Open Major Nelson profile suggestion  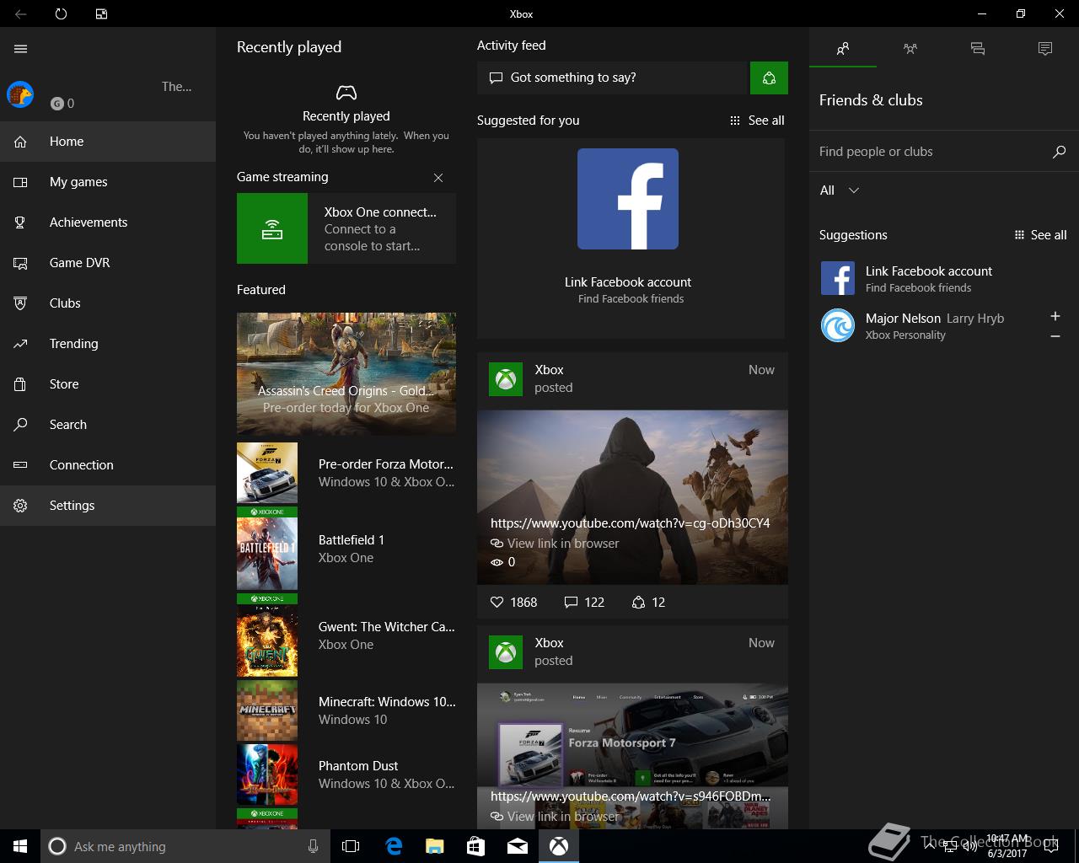[x=927, y=325]
